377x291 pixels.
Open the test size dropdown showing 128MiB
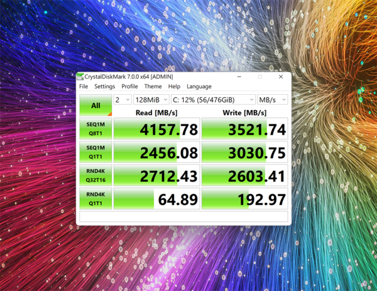tap(151, 99)
